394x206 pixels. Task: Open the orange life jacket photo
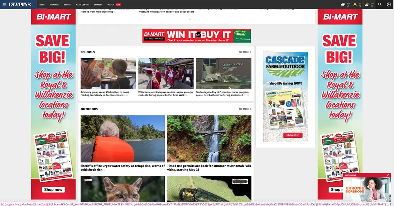[x=122, y=139]
